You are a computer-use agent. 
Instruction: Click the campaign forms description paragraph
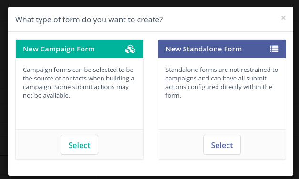click(x=79, y=82)
